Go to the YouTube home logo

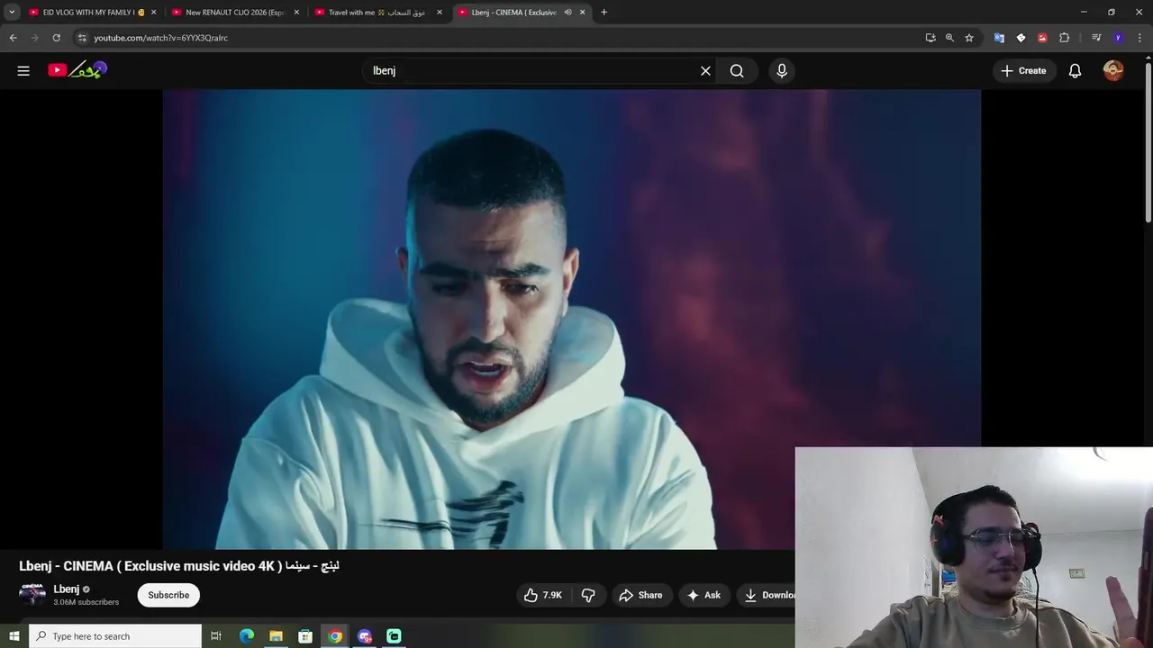[77, 70]
